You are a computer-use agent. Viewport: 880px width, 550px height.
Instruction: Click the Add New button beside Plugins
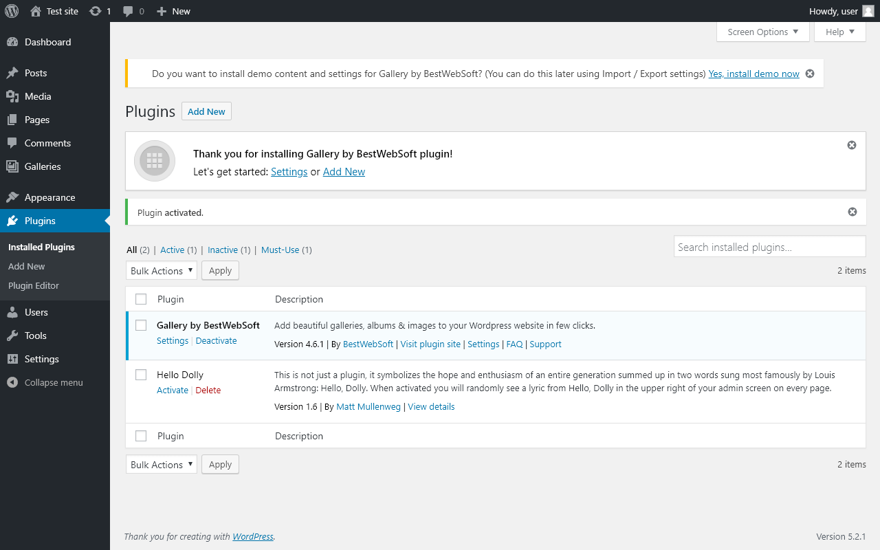tap(206, 111)
